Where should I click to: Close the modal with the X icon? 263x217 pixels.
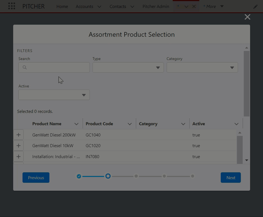(x=247, y=17)
